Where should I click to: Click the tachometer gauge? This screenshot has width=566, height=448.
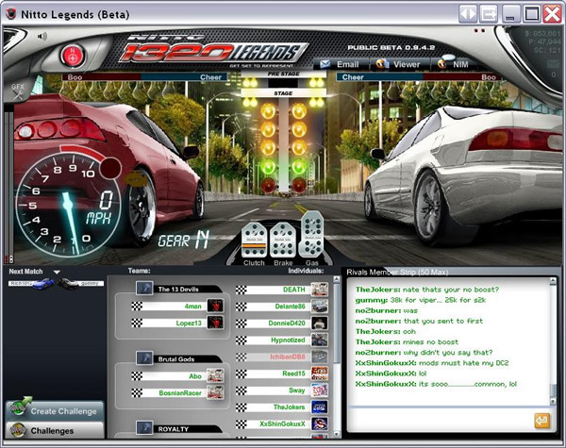point(69,204)
